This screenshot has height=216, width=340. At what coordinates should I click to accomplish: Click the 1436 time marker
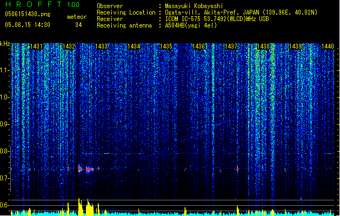(198, 46)
